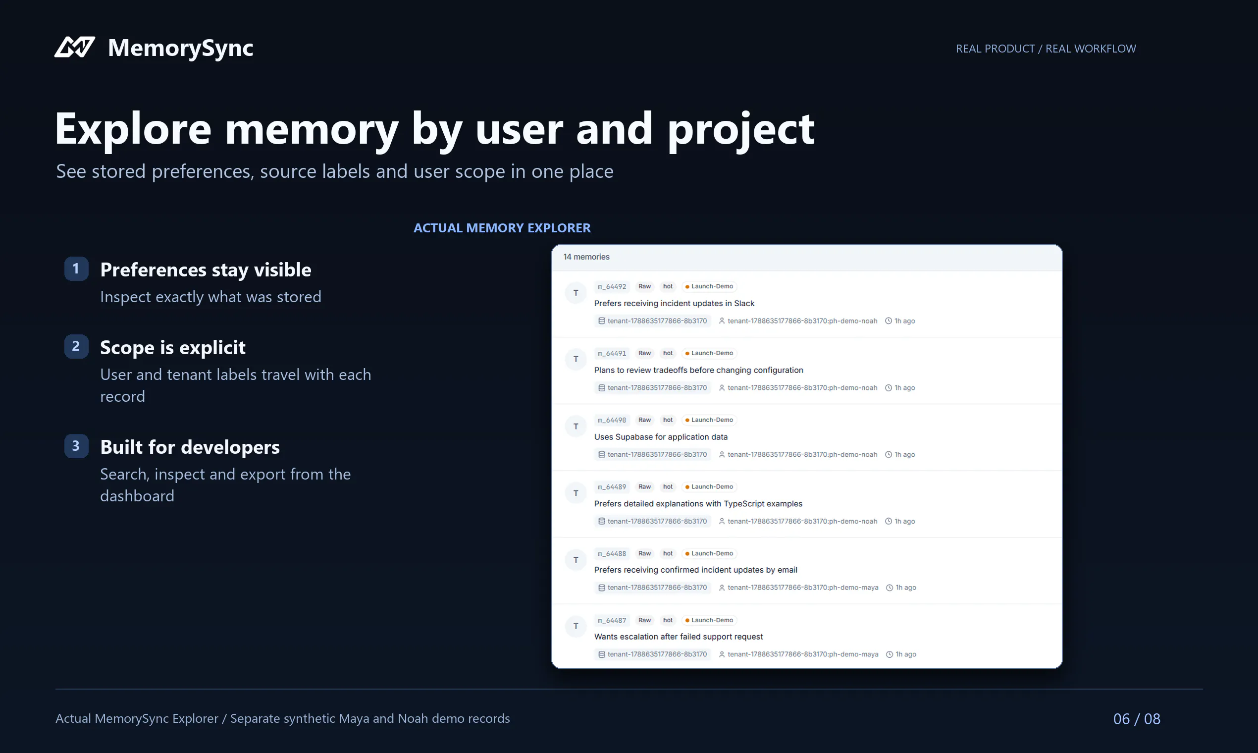
Task: Click the clock icon in the Slack updates memory row
Action: click(889, 321)
